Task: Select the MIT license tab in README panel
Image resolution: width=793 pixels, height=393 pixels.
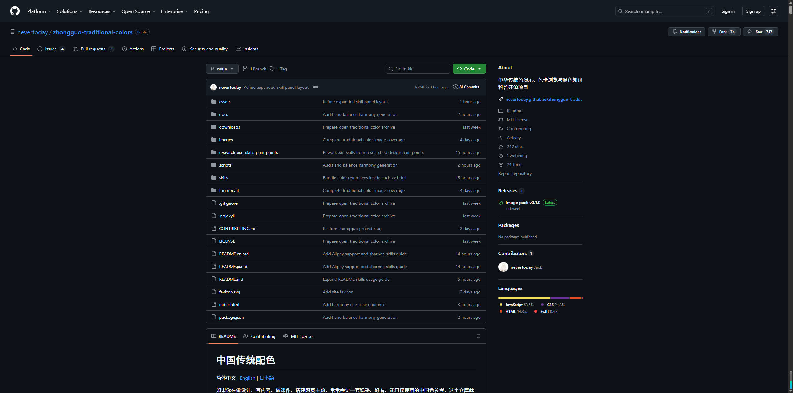Action: pyautogui.click(x=298, y=336)
